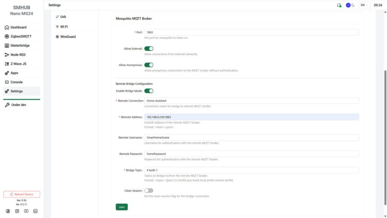Open the Z-Wave JS page icon
The image size is (387, 218).
click(x=7, y=64)
